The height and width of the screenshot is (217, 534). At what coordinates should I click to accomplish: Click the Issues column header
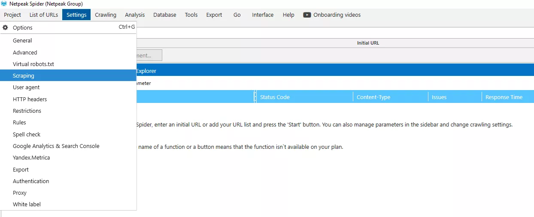pyautogui.click(x=455, y=97)
